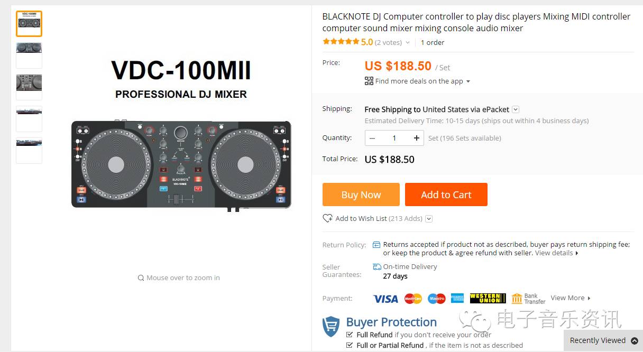Image resolution: width=643 pixels, height=352 pixels.
Task: Click the Western Union payment icon
Action: point(488,299)
